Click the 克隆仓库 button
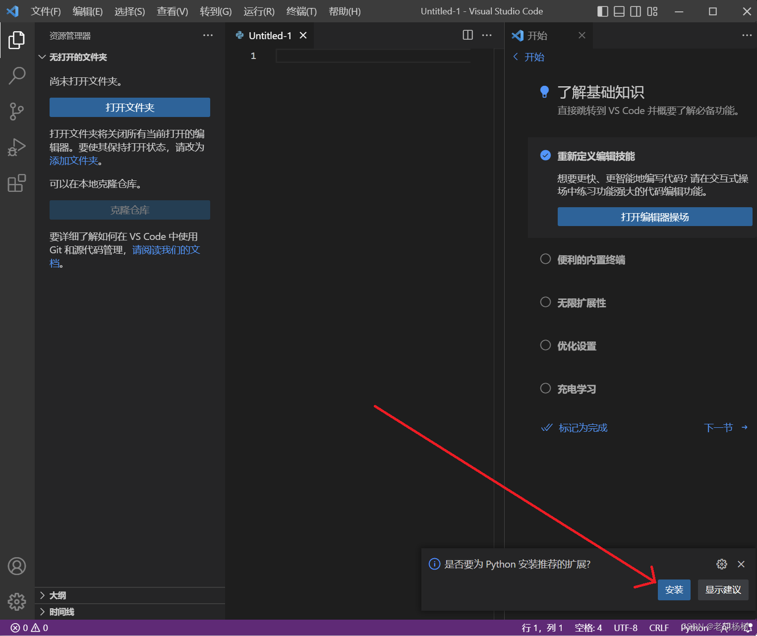The image size is (757, 636). coord(130,210)
